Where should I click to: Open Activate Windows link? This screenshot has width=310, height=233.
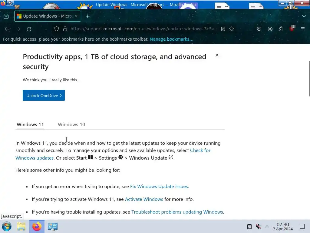144,199
